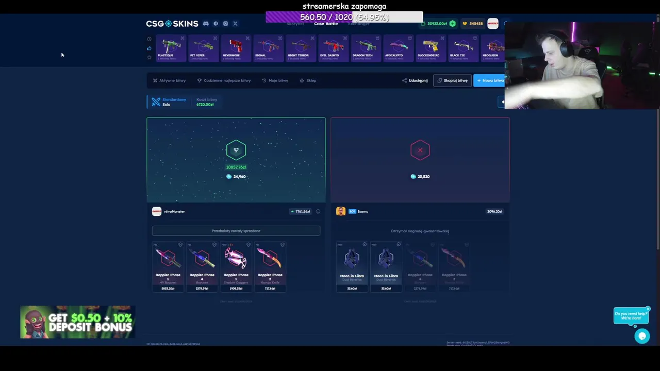Open the Pit Viper live drop card
Image resolution: width=660 pixels, height=371 pixels.
[x=203, y=48]
